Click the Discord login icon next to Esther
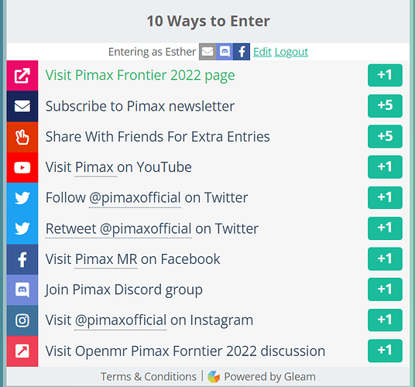The width and height of the screenshot is (415, 387). 225,52
